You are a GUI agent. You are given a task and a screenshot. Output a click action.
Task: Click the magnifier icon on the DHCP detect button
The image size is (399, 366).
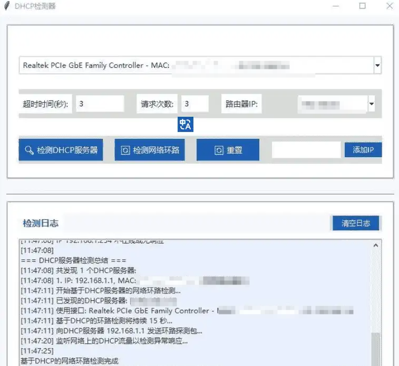click(x=29, y=150)
